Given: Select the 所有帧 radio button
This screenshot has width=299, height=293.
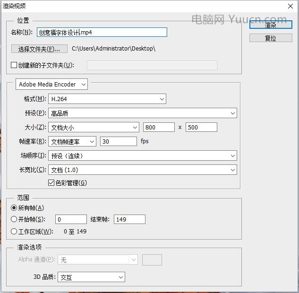Looking at the screenshot, I should [x=14, y=208].
